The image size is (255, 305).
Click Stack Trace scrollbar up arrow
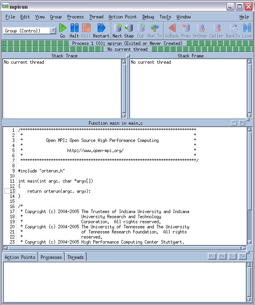click(124, 61)
